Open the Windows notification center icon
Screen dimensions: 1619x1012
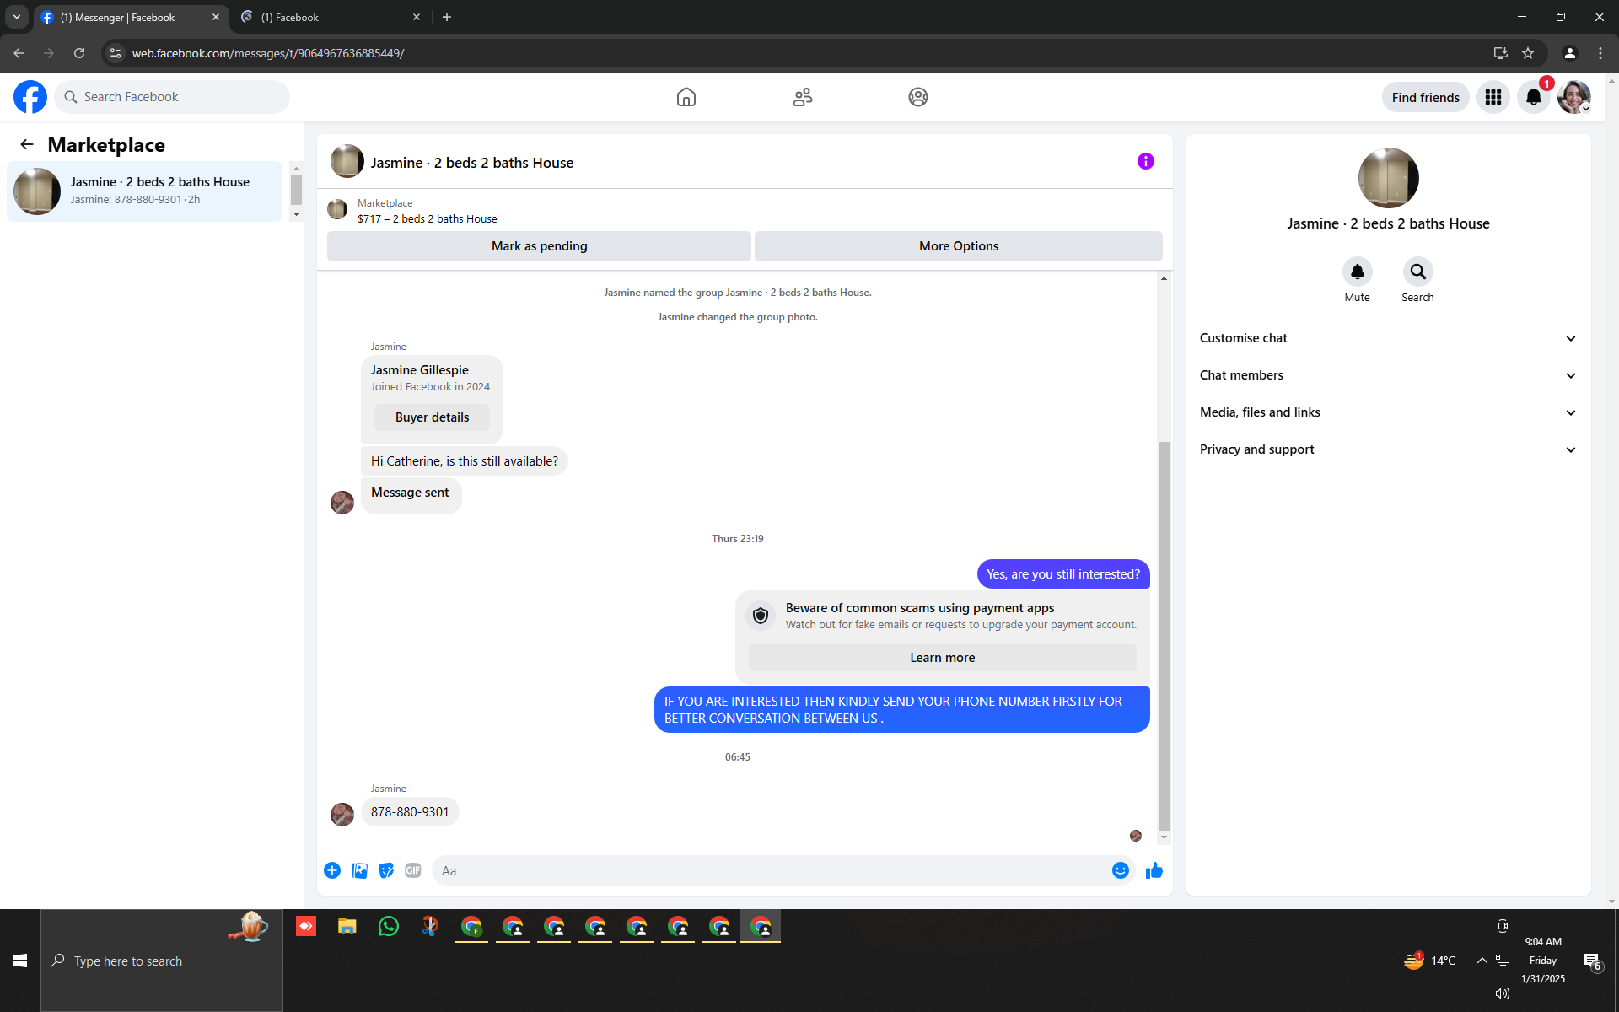[x=1592, y=961]
